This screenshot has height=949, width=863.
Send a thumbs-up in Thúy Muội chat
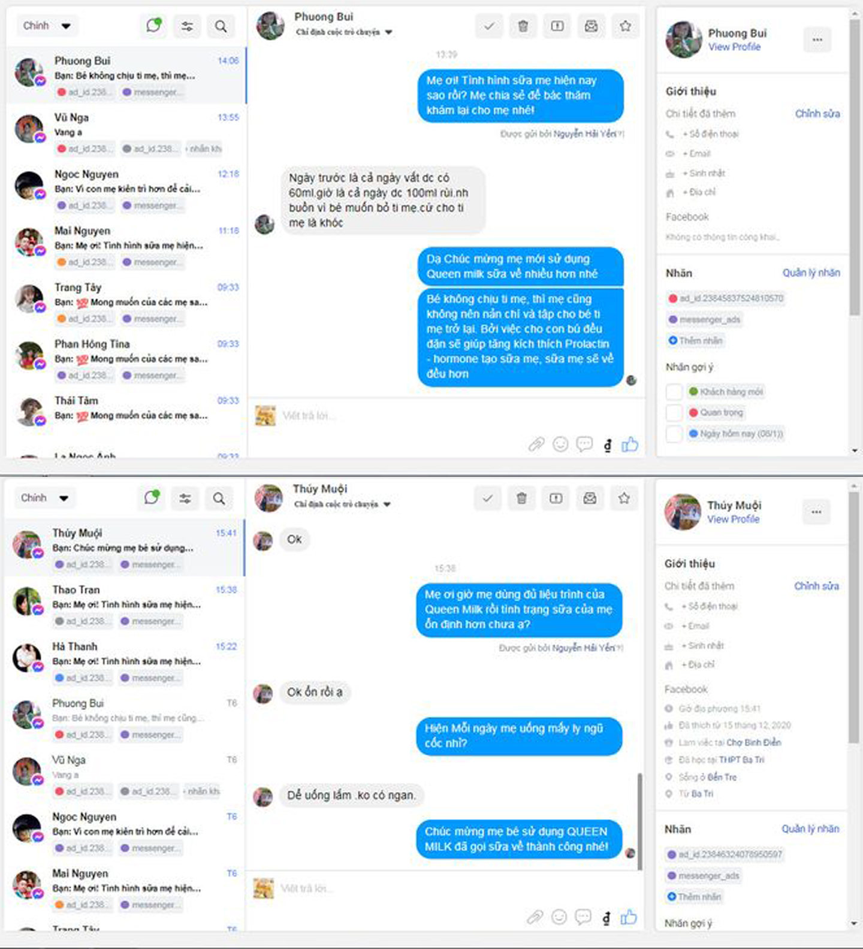point(629,917)
